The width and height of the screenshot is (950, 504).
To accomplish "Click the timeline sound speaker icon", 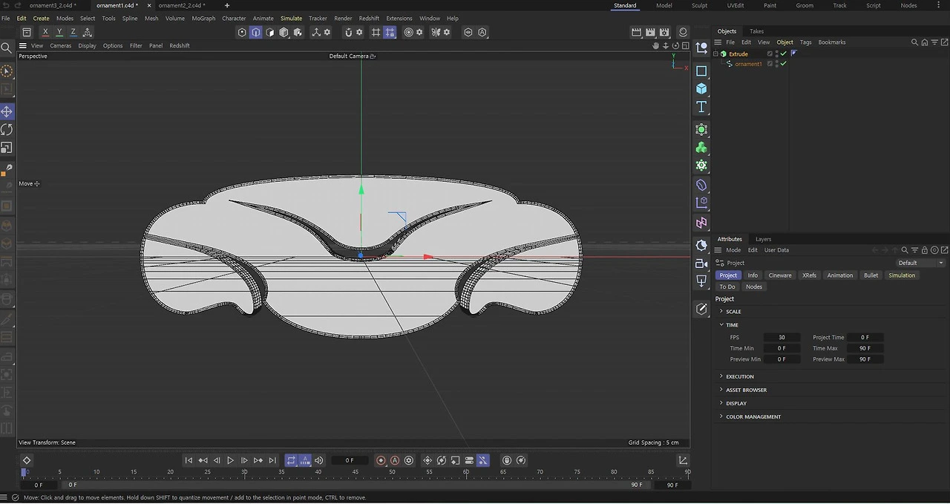I will click(x=319, y=460).
